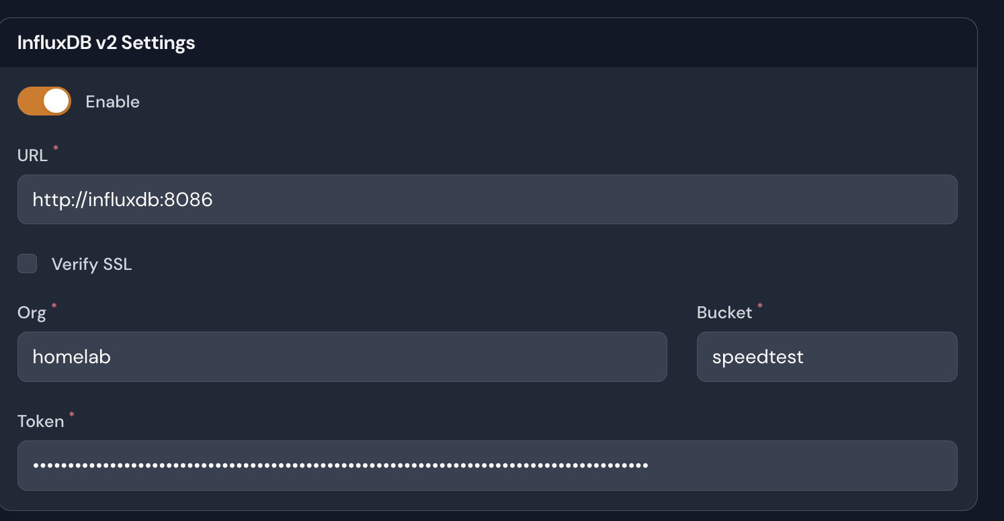Viewport: 1004px width, 521px height.
Task: Click the InfluxDB v2 Settings header
Action: point(105,42)
